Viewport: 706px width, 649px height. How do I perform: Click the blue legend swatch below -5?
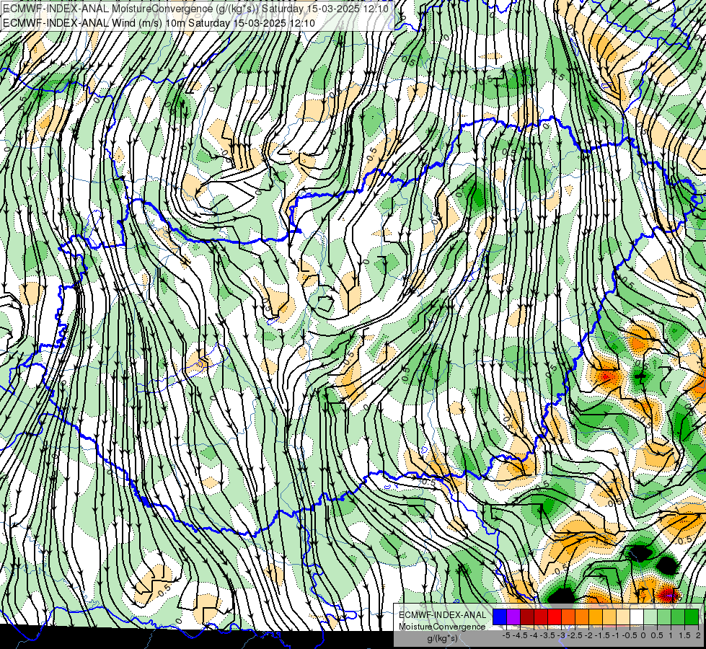coord(500,617)
